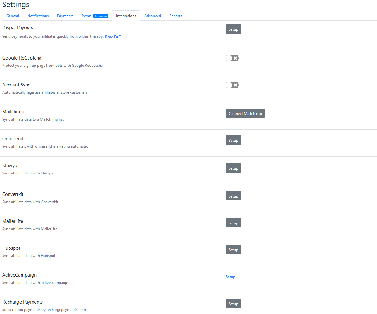Click the Mailchimp heading text
The image size is (377, 314).
click(x=13, y=112)
